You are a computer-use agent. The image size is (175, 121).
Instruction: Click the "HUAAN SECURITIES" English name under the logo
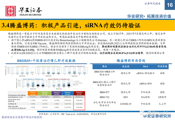(x=30, y=15)
